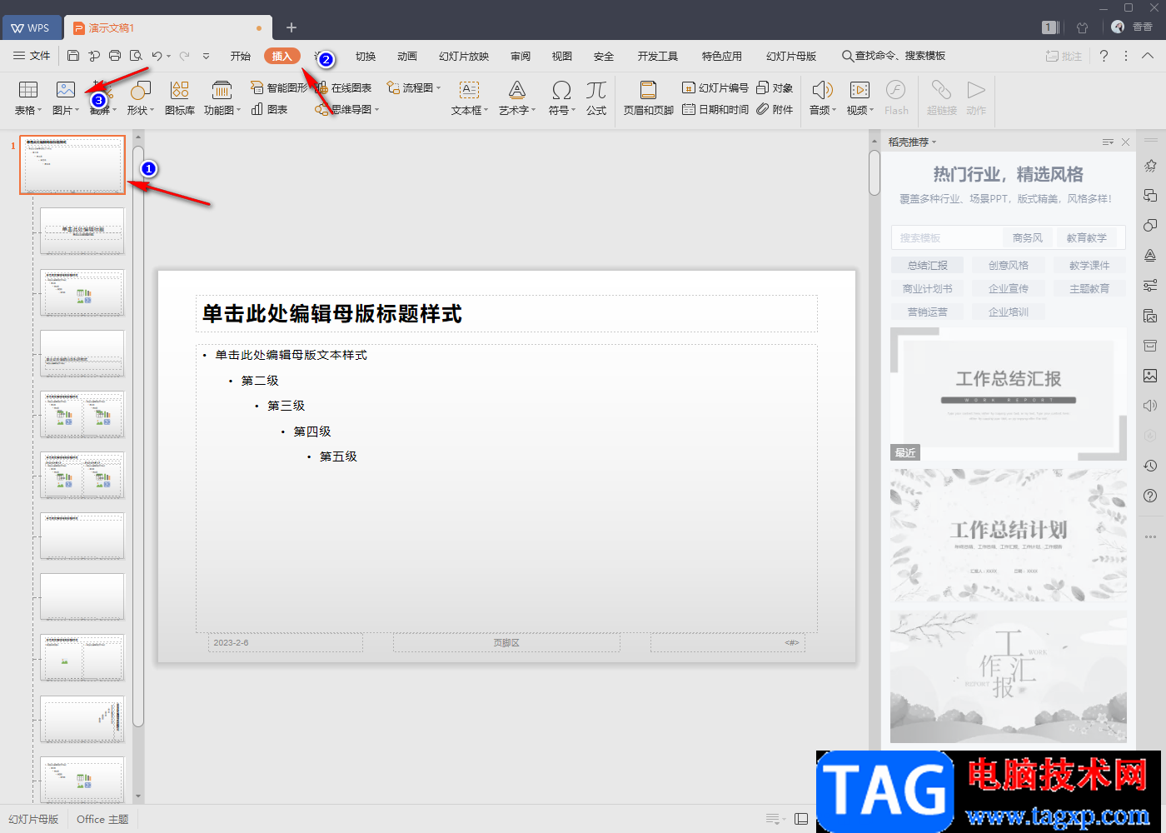Open the more options vertical dots menu
This screenshot has width=1166, height=833.
point(1126,56)
